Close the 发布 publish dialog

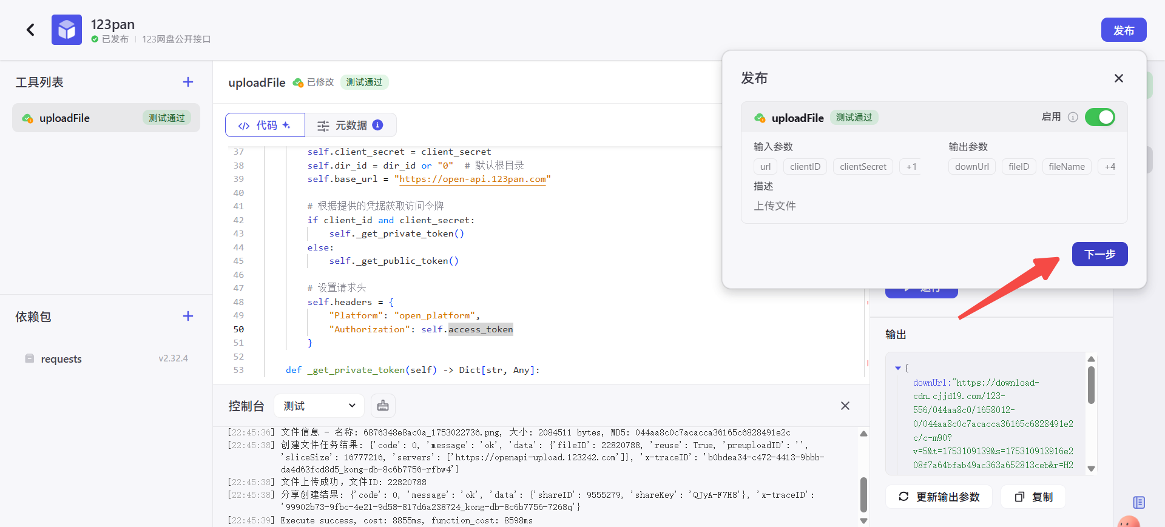point(1119,78)
